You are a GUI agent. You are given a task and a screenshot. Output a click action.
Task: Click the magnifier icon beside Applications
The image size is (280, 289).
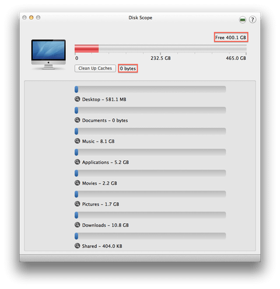[x=77, y=162]
